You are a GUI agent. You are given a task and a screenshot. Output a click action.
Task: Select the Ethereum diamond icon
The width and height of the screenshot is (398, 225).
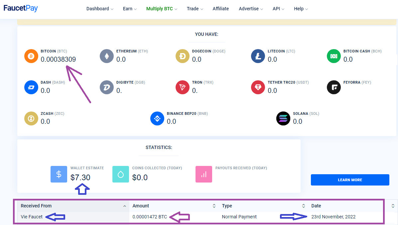107,56
